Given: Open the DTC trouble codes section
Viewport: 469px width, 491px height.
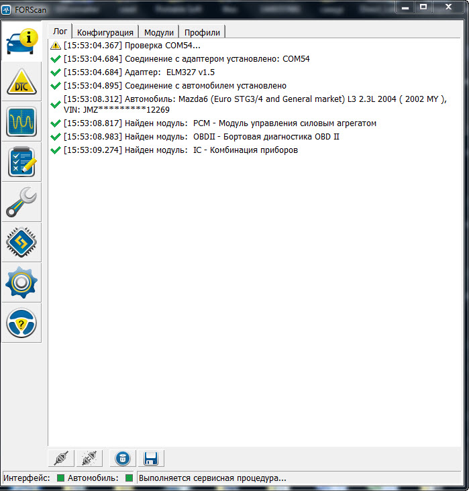Looking at the screenshot, I should (x=21, y=82).
